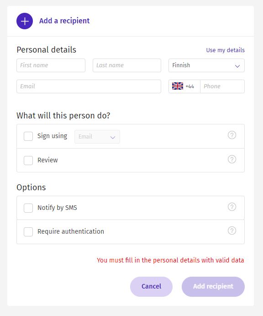Open the +44 country code dropdown

(x=184, y=86)
